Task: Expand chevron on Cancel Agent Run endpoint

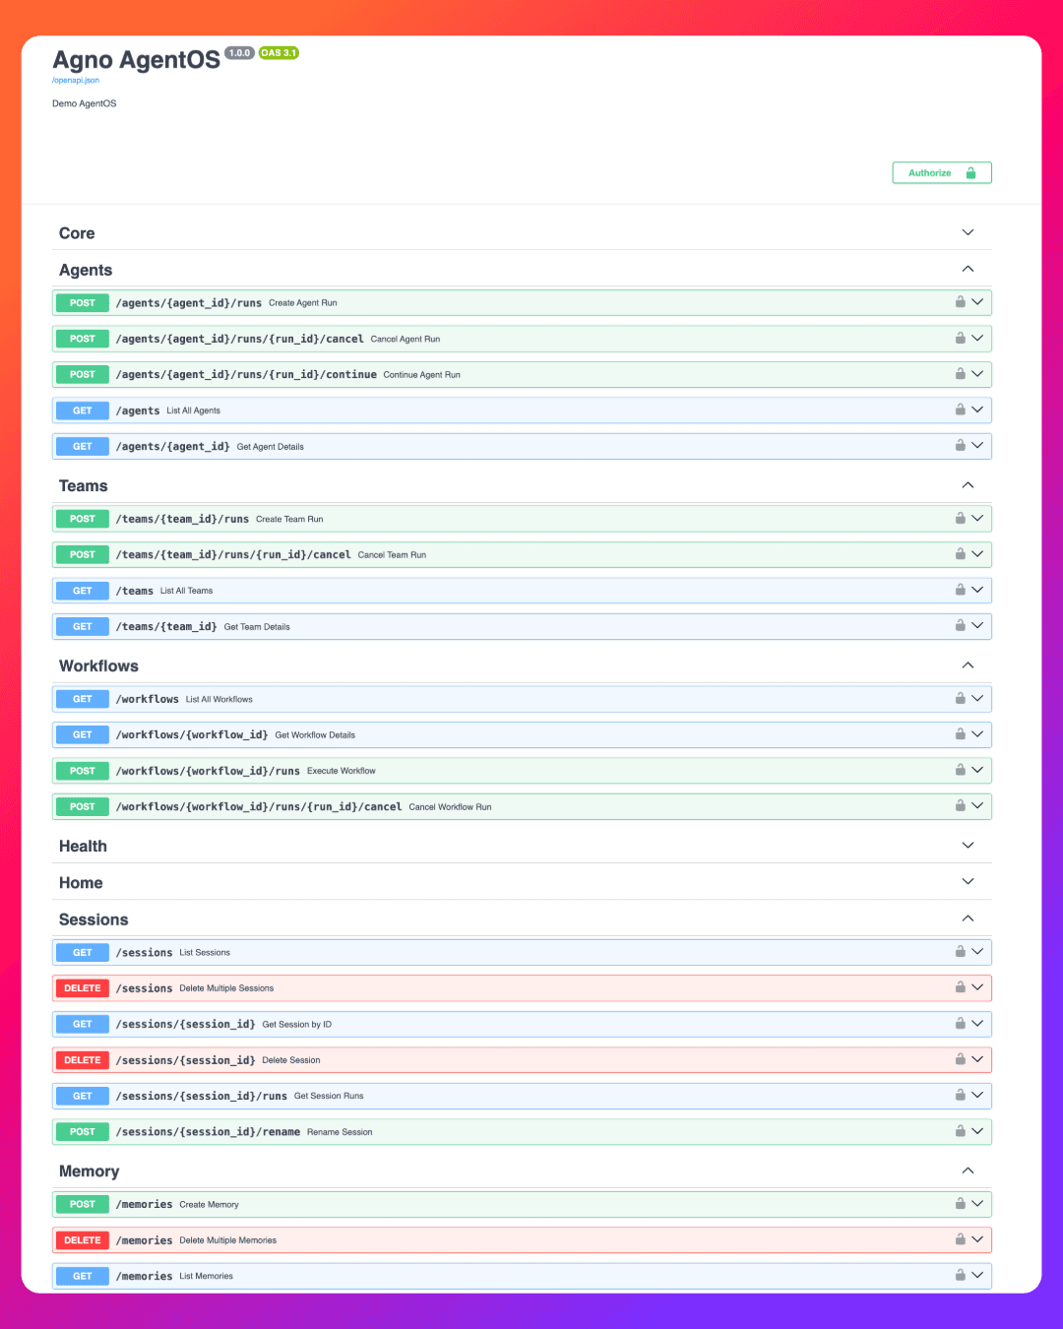Action: pos(977,339)
